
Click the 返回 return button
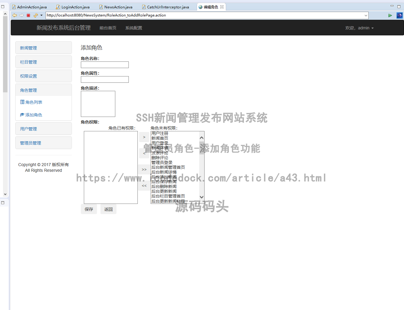click(108, 209)
